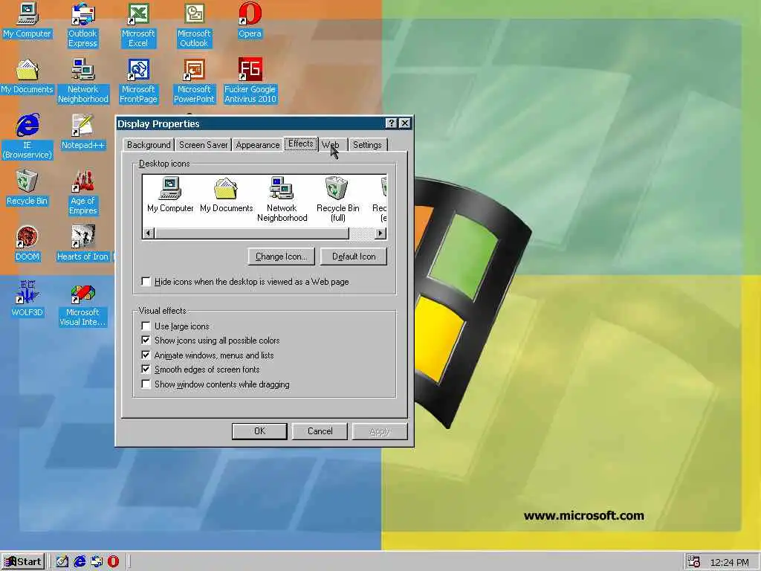Uncheck Smooth edges of screen fonts
761x571 pixels.
tap(146, 370)
